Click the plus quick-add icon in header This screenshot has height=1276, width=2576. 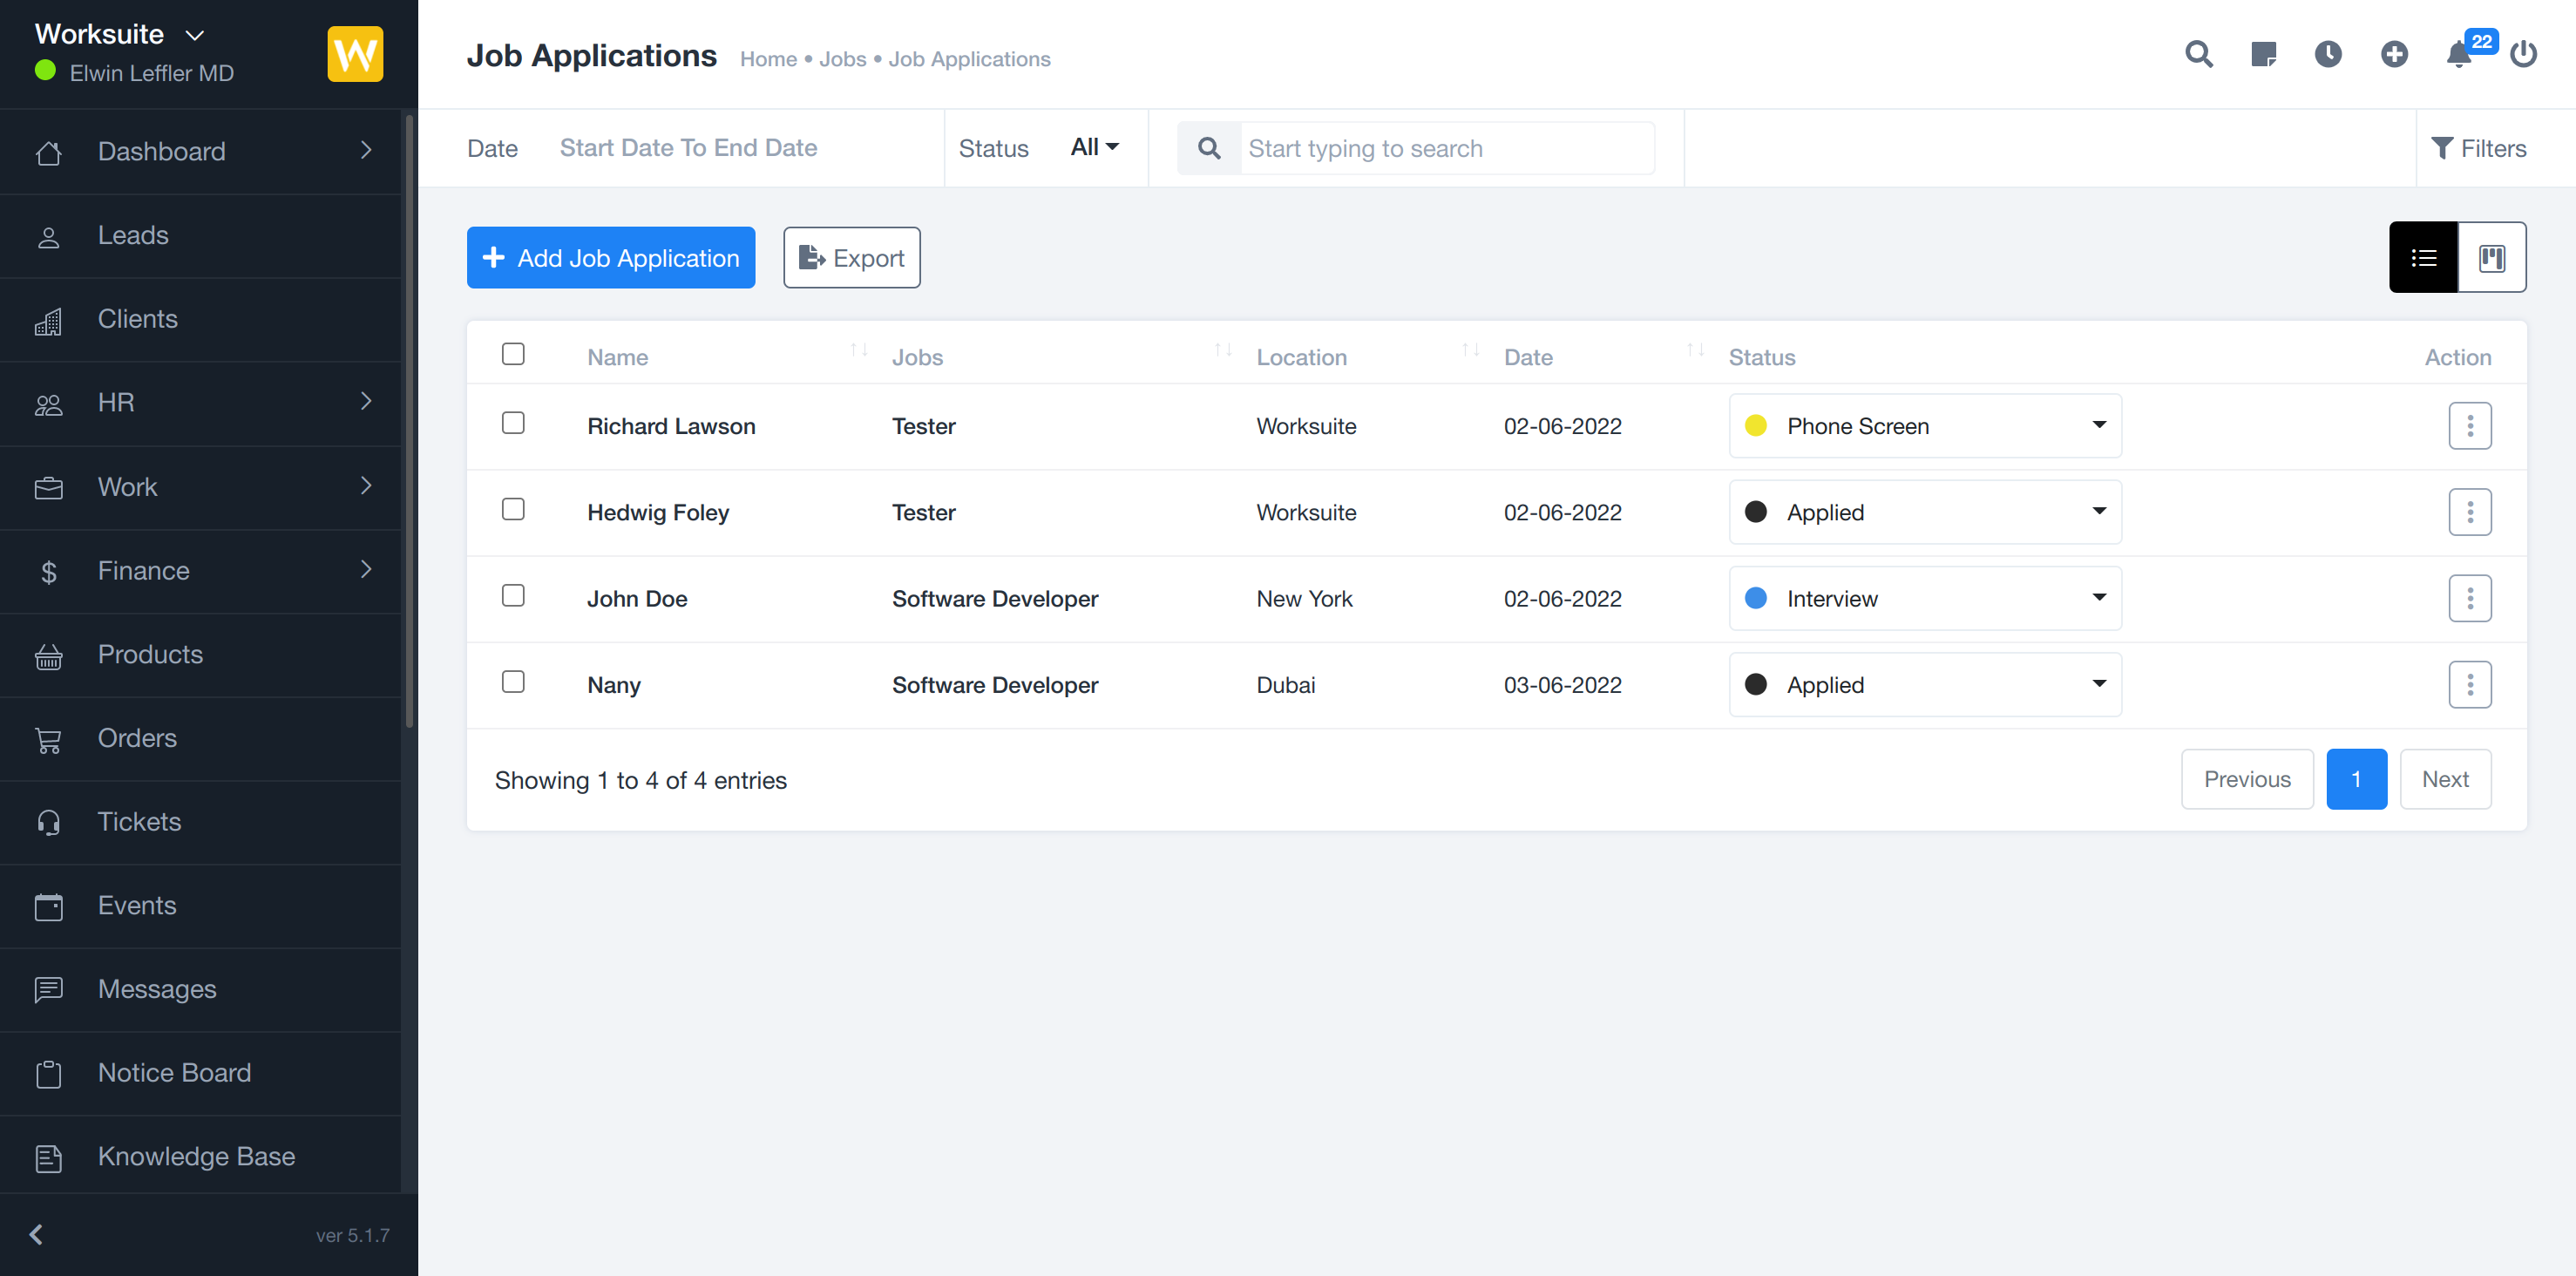tap(2394, 54)
